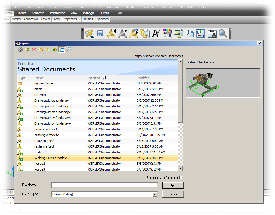Open the Window menu

coord(167,7)
